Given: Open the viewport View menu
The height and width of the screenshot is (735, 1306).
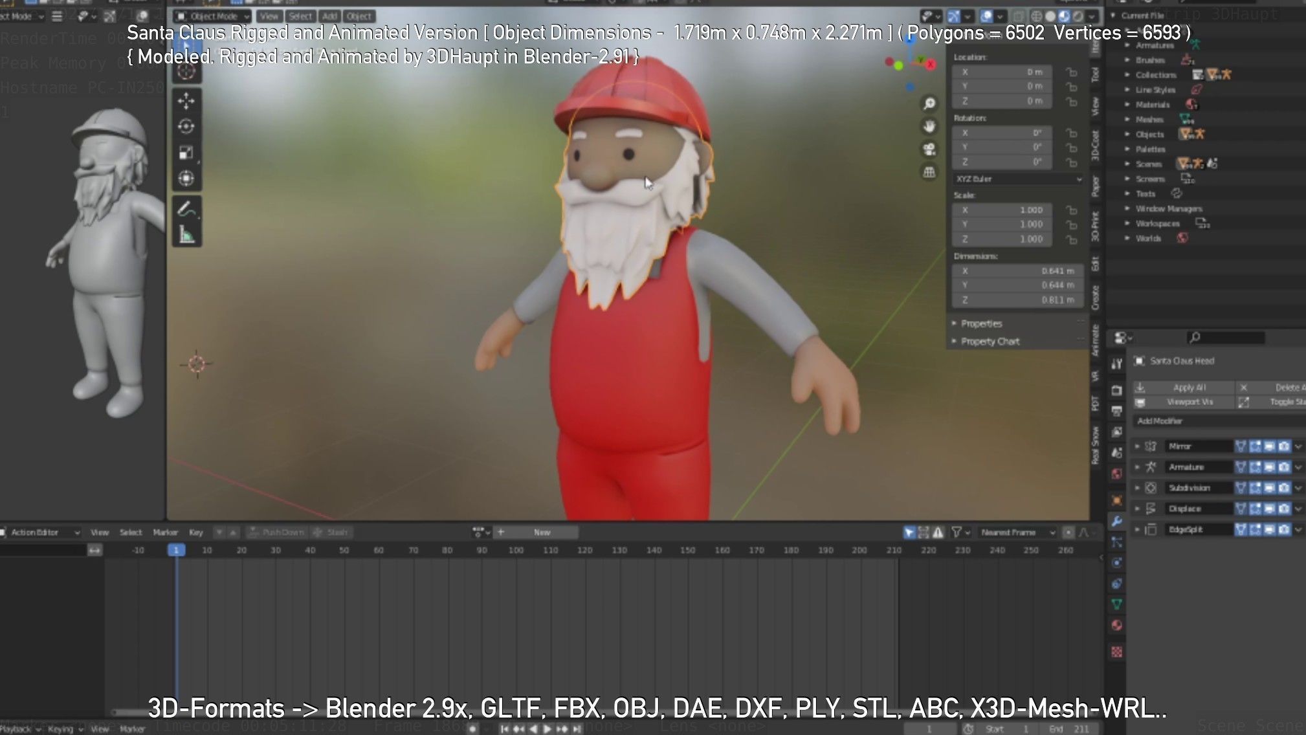Looking at the screenshot, I should pos(269,16).
